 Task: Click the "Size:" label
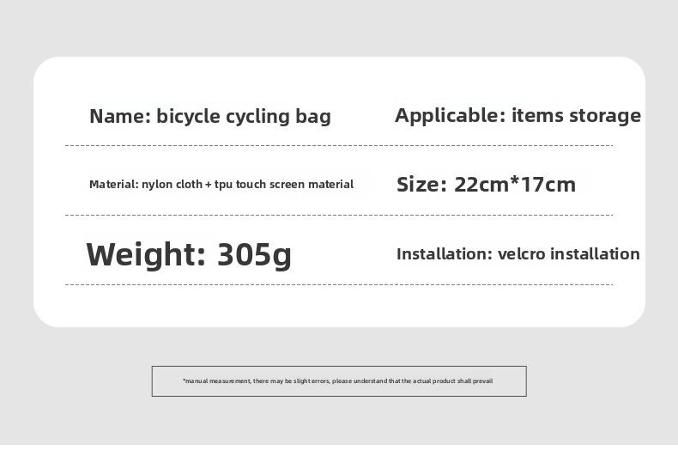coord(421,185)
